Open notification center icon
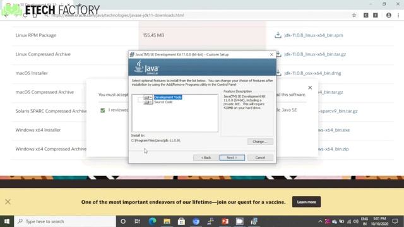This screenshot has width=404, height=227. pyautogui.click(x=395, y=221)
